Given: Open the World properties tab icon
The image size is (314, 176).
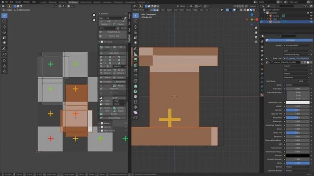Looking at the screenshot, I should click(x=262, y=64).
